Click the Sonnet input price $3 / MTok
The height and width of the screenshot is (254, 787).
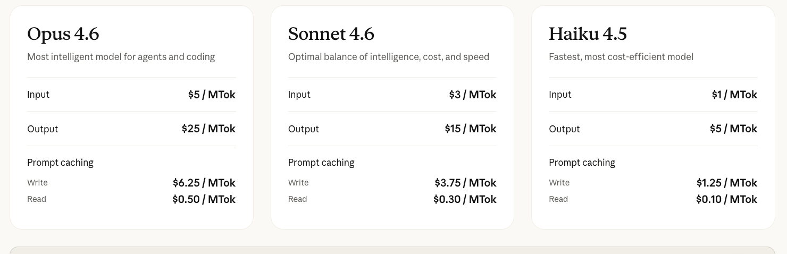coord(472,95)
